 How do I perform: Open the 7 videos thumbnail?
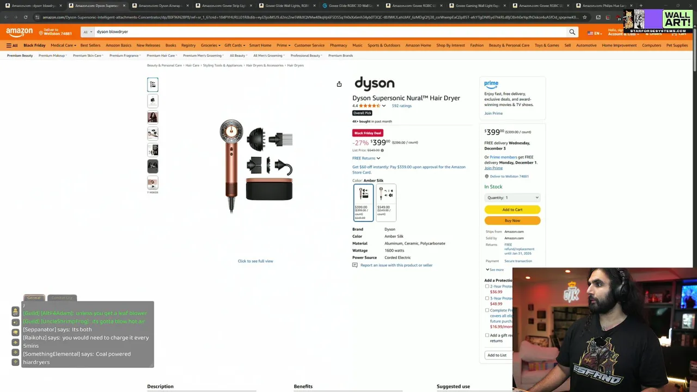coord(152,183)
